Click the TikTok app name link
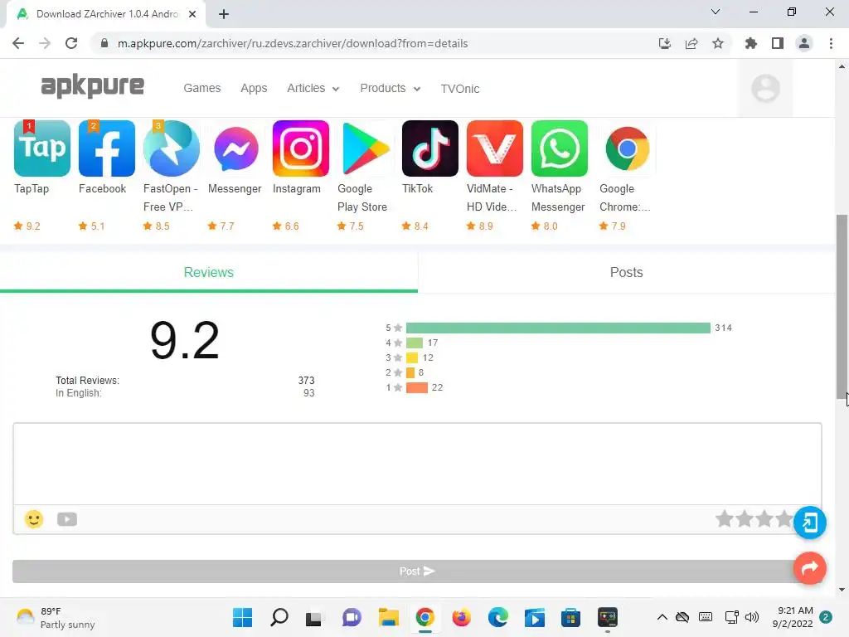This screenshot has height=637, width=849. pyautogui.click(x=418, y=188)
